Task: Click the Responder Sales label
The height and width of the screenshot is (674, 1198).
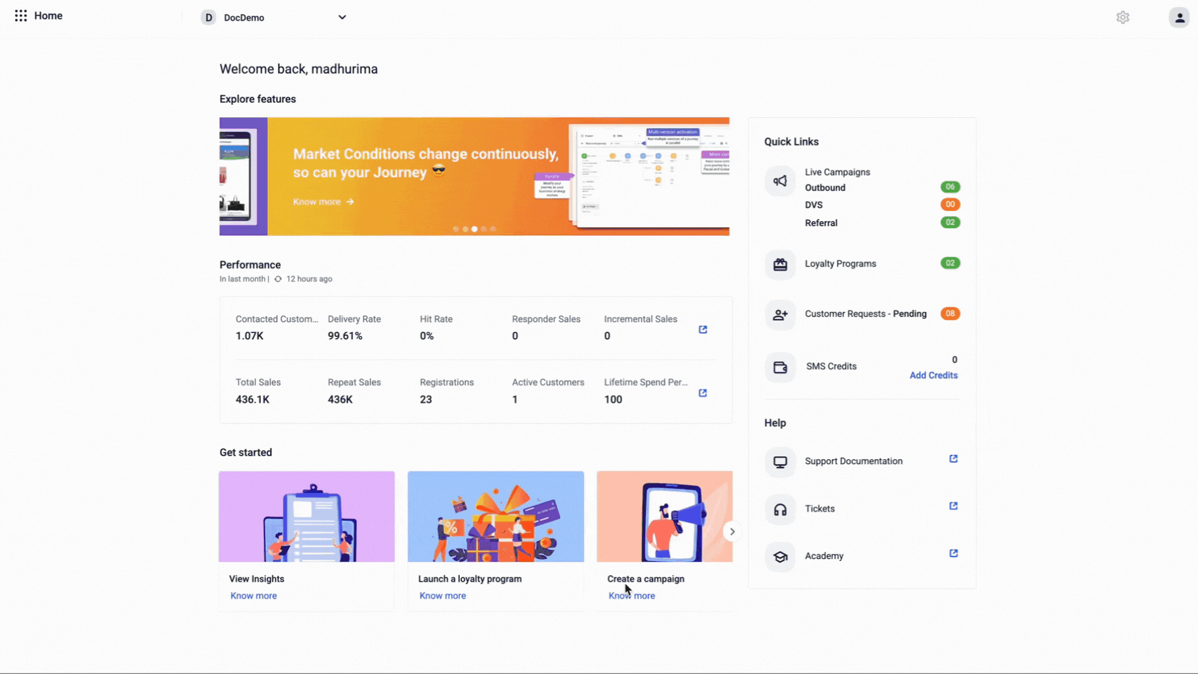Action: (546, 319)
